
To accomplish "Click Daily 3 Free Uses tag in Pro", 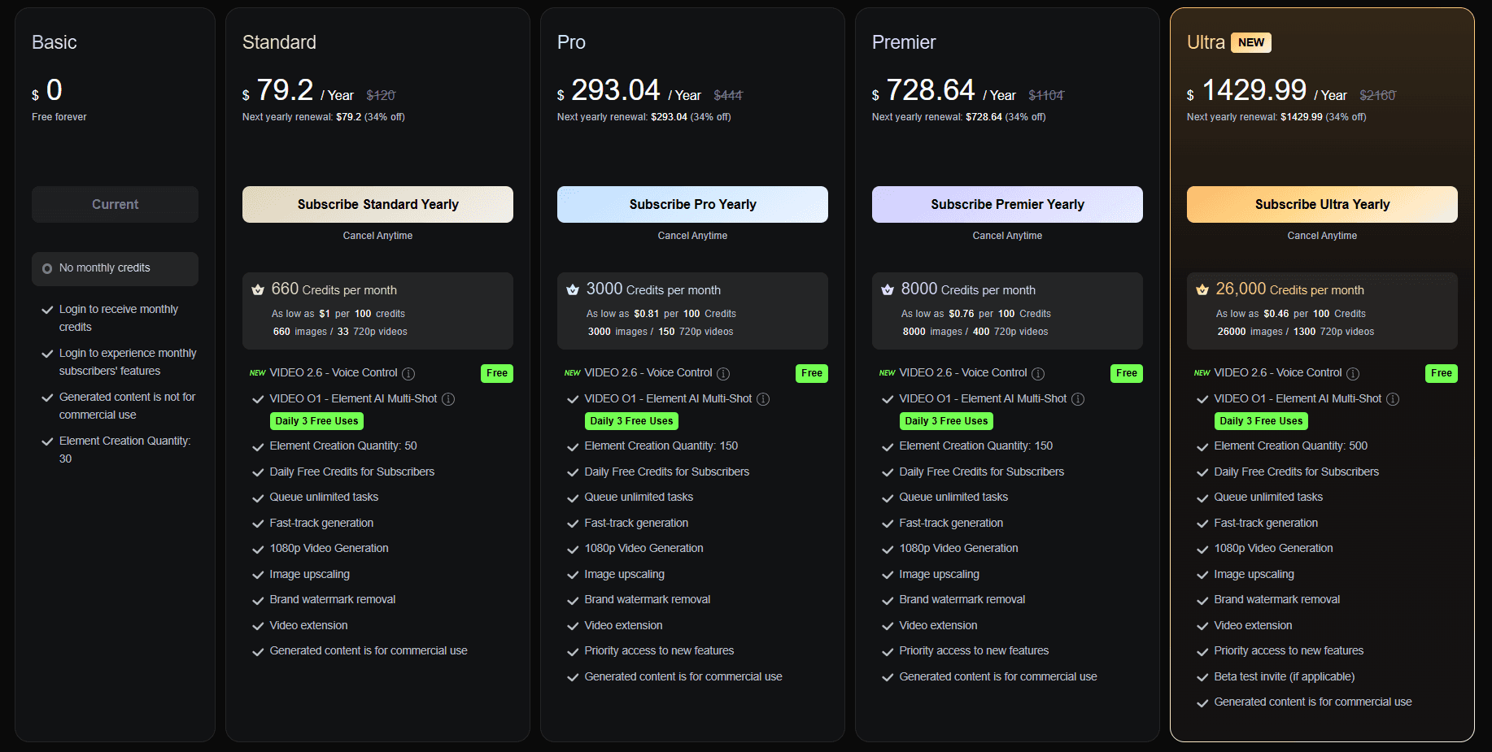I will click(631, 421).
